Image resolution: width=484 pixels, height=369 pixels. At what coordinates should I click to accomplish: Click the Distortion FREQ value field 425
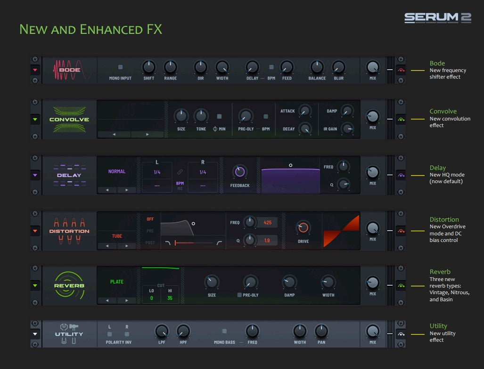tap(267, 223)
